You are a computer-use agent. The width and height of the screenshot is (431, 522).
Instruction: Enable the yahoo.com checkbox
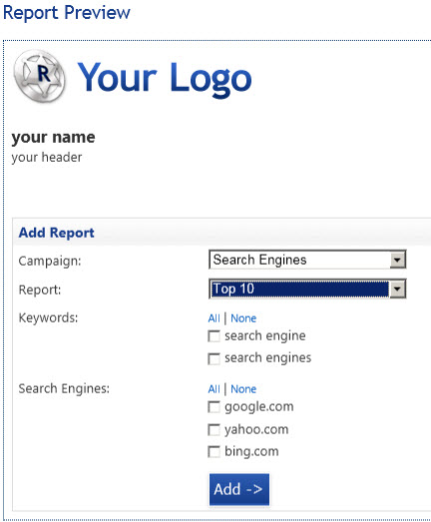214,429
